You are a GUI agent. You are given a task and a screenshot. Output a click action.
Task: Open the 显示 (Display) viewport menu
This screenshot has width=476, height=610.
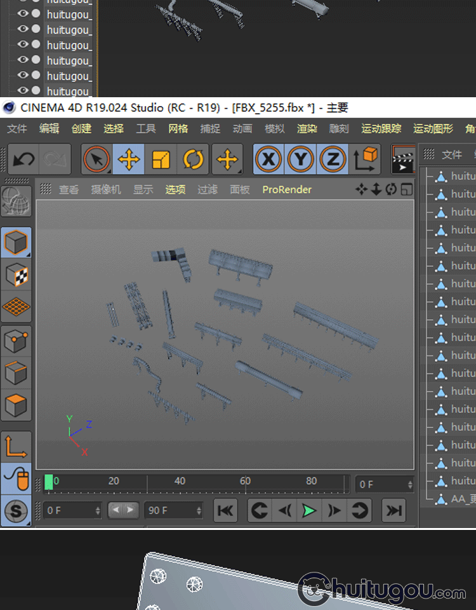pos(143,189)
